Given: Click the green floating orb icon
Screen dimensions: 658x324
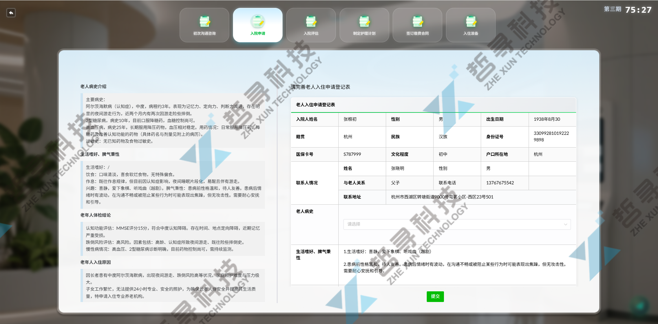Looking at the screenshot, I should tap(640, 305).
